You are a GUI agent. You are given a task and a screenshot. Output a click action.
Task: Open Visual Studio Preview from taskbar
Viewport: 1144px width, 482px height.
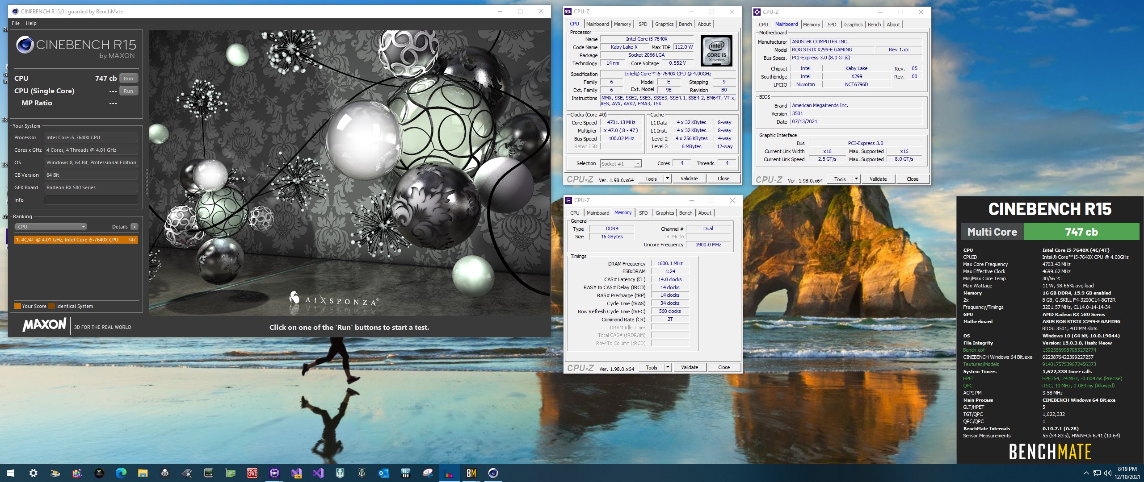[296, 473]
